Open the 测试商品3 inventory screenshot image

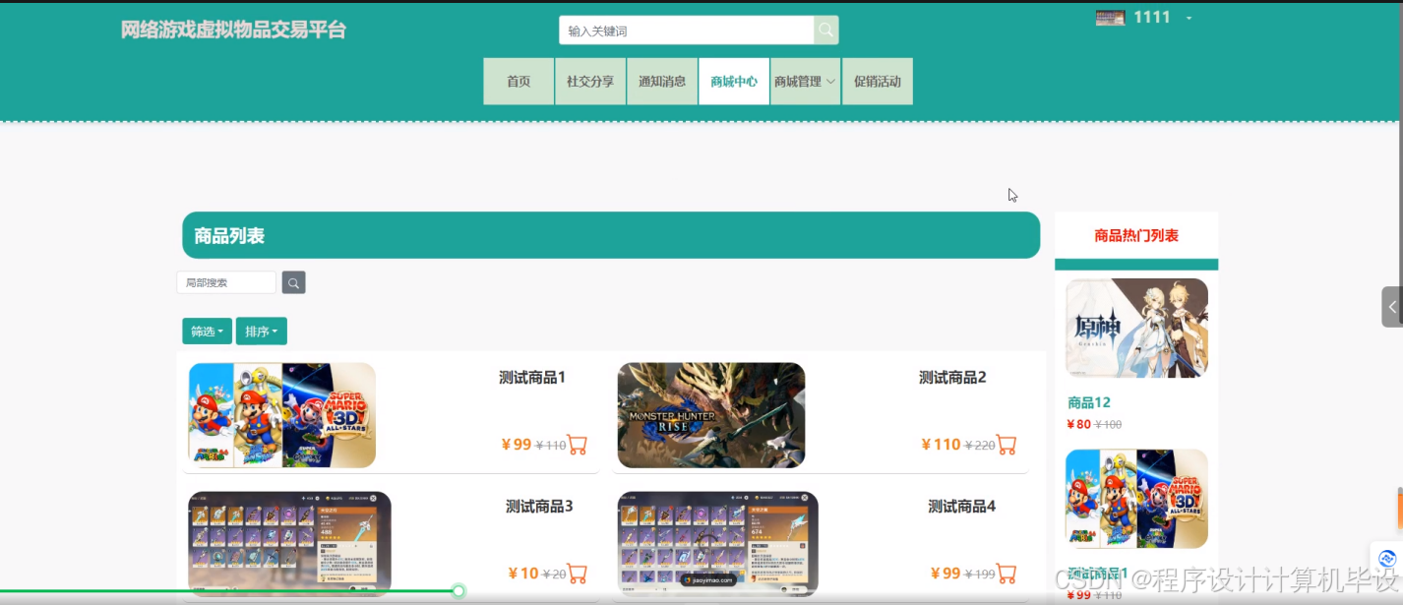click(x=289, y=544)
